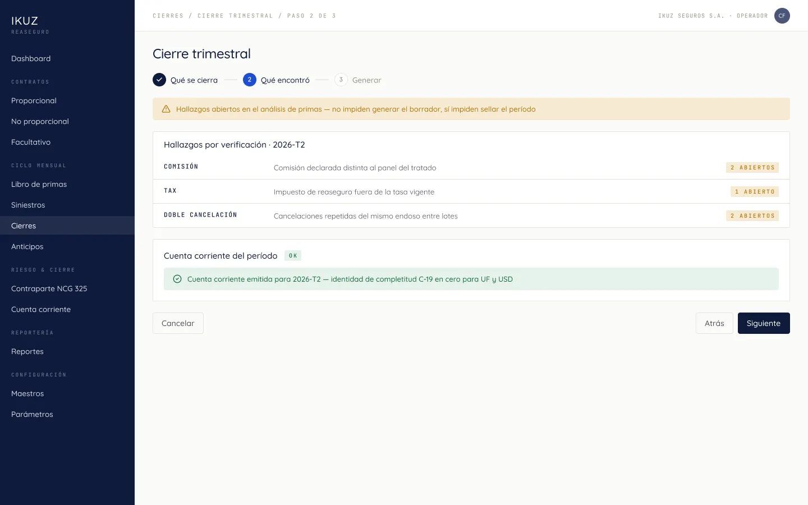808x505 pixels.
Task: Click the TAX verification row label
Action: (170, 191)
